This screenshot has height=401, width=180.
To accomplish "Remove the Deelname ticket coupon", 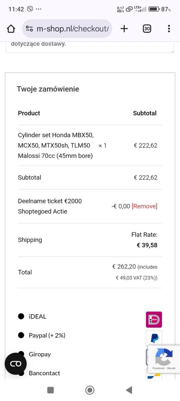I will click(144, 206).
